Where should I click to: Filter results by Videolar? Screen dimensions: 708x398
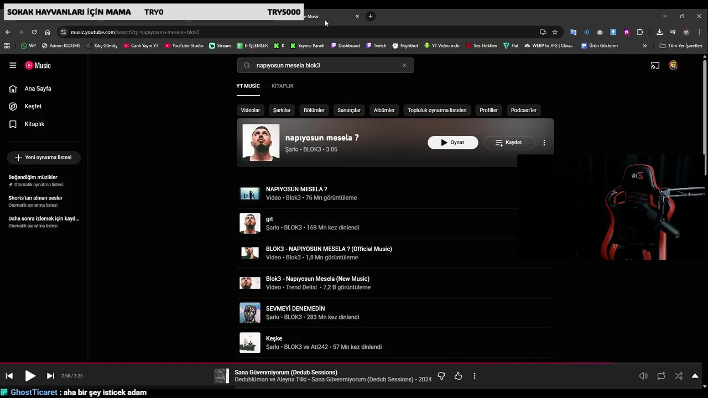point(251,110)
